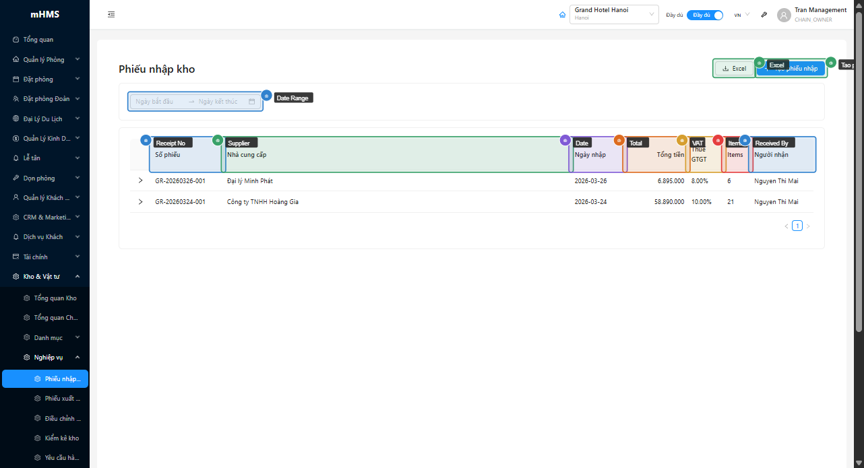Open the VN language dropdown
Screen dimensions: 864x468
click(741, 15)
